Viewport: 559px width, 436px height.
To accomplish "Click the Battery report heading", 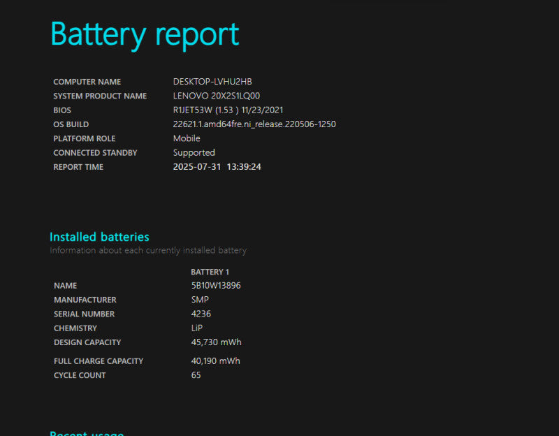I will coord(145,35).
